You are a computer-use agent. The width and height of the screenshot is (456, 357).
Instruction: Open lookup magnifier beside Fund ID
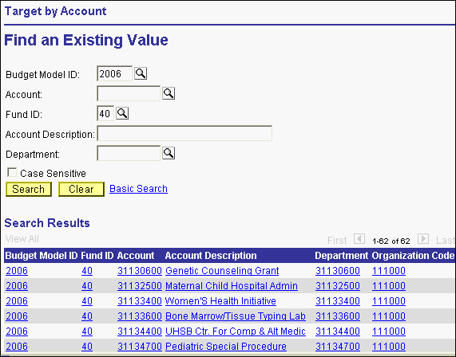coord(122,113)
